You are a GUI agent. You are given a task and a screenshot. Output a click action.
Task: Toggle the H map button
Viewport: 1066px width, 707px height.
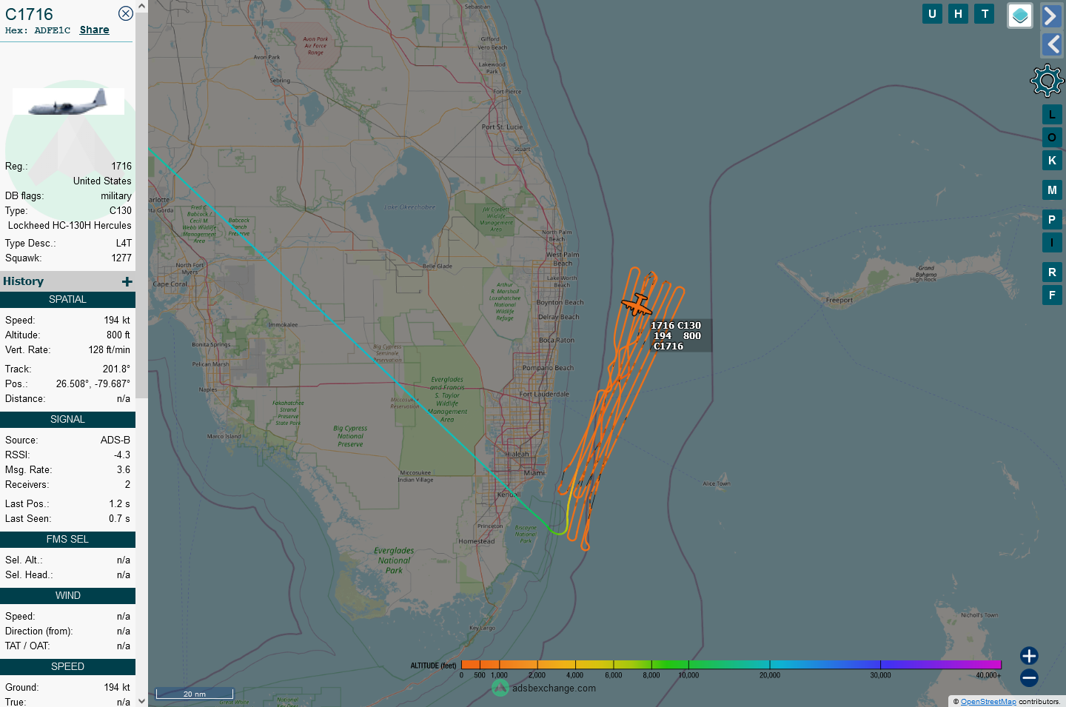pyautogui.click(x=959, y=13)
